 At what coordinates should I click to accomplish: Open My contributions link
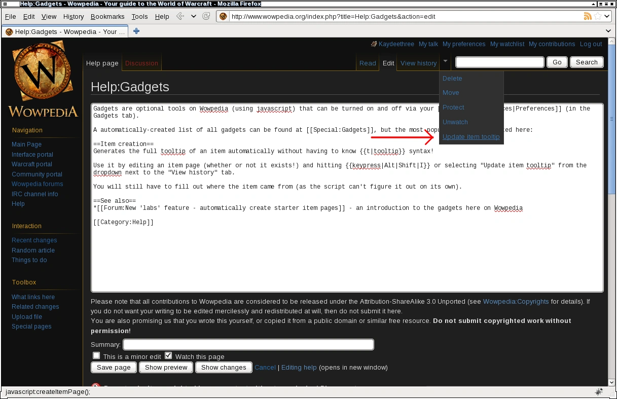point(552,44)
